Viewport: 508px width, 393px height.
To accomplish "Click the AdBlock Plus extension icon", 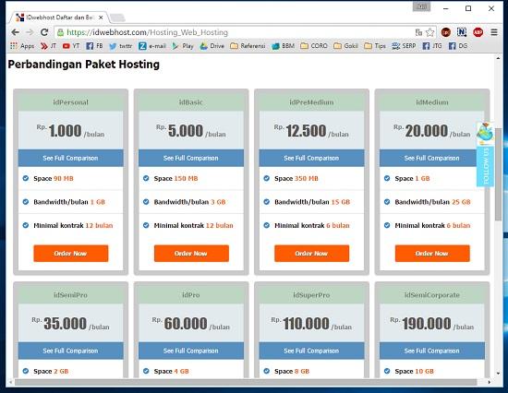I will tap(478, 32).
